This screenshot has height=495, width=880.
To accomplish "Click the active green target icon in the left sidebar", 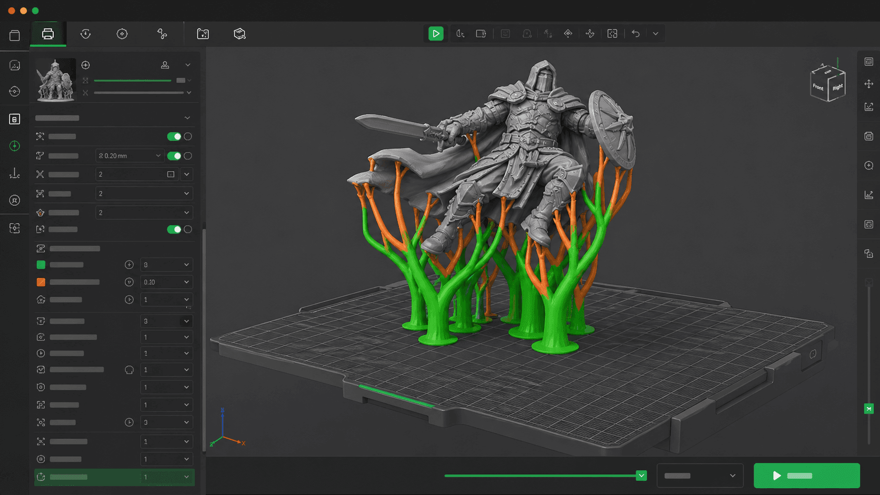I will (15, 146).
